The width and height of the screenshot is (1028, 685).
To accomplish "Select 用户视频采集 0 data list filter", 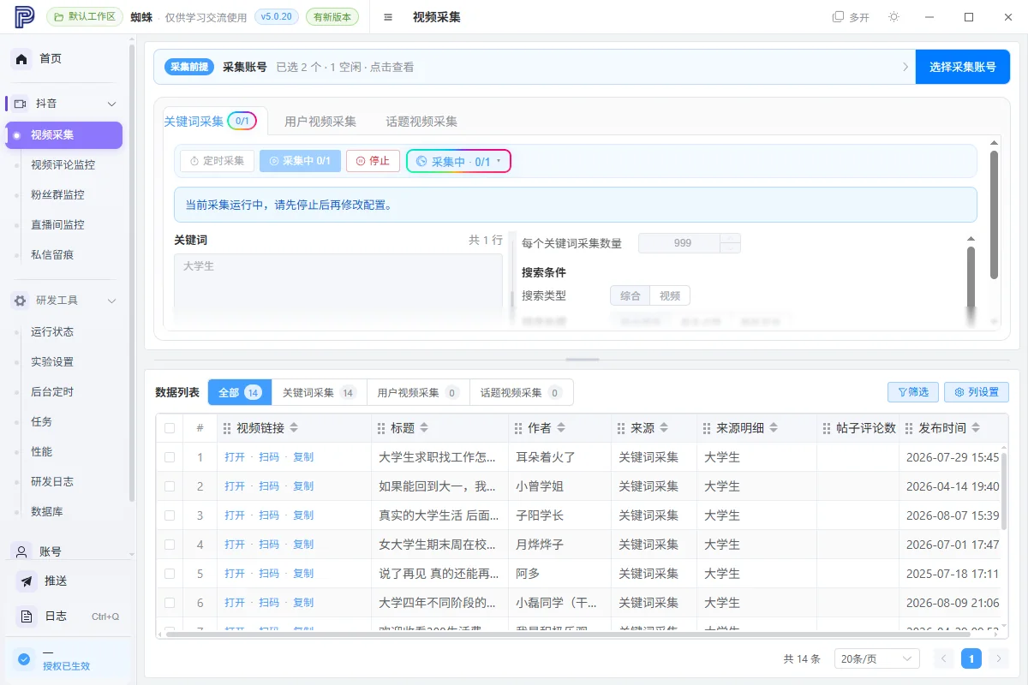I will (x=418, y=392).
